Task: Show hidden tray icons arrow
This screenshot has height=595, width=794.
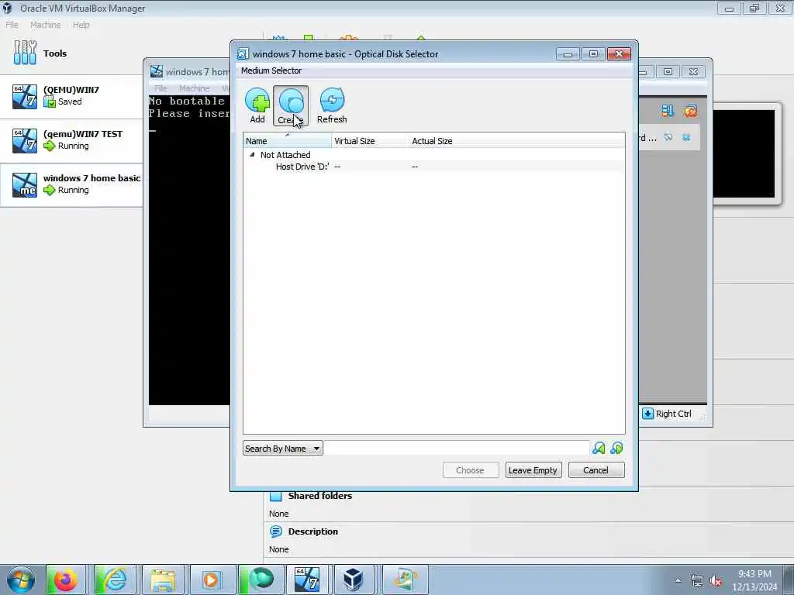Action: coord(678,581)
